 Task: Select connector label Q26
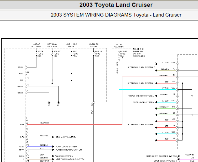pyautogui.click(x=173, y=100)
